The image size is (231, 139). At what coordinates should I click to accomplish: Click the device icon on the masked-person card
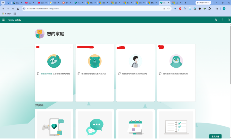pos(119,74)
